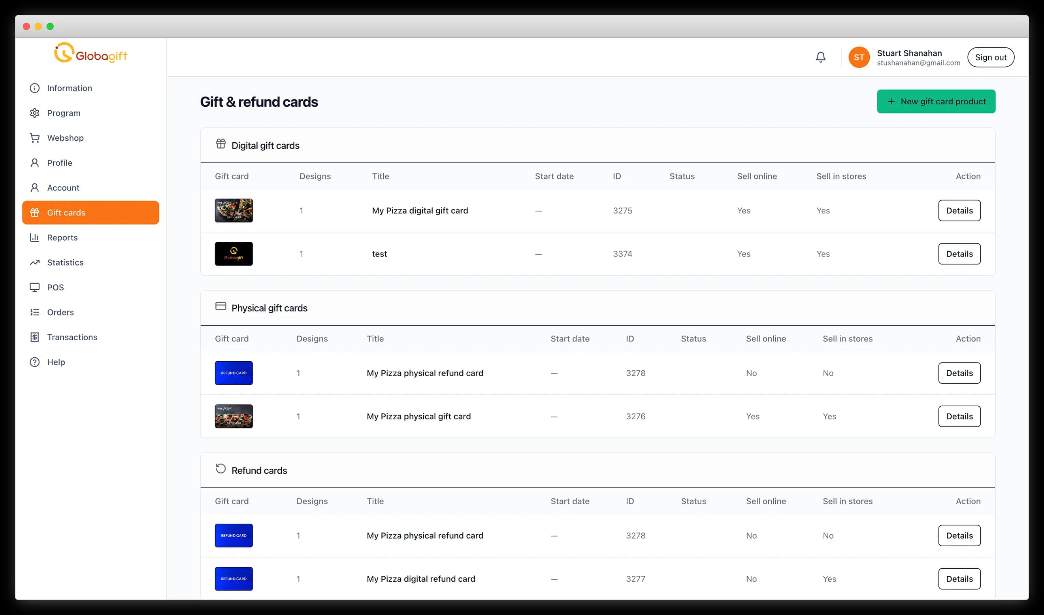
Task: Open POS via the monitor icon
Action: (35, 287)
